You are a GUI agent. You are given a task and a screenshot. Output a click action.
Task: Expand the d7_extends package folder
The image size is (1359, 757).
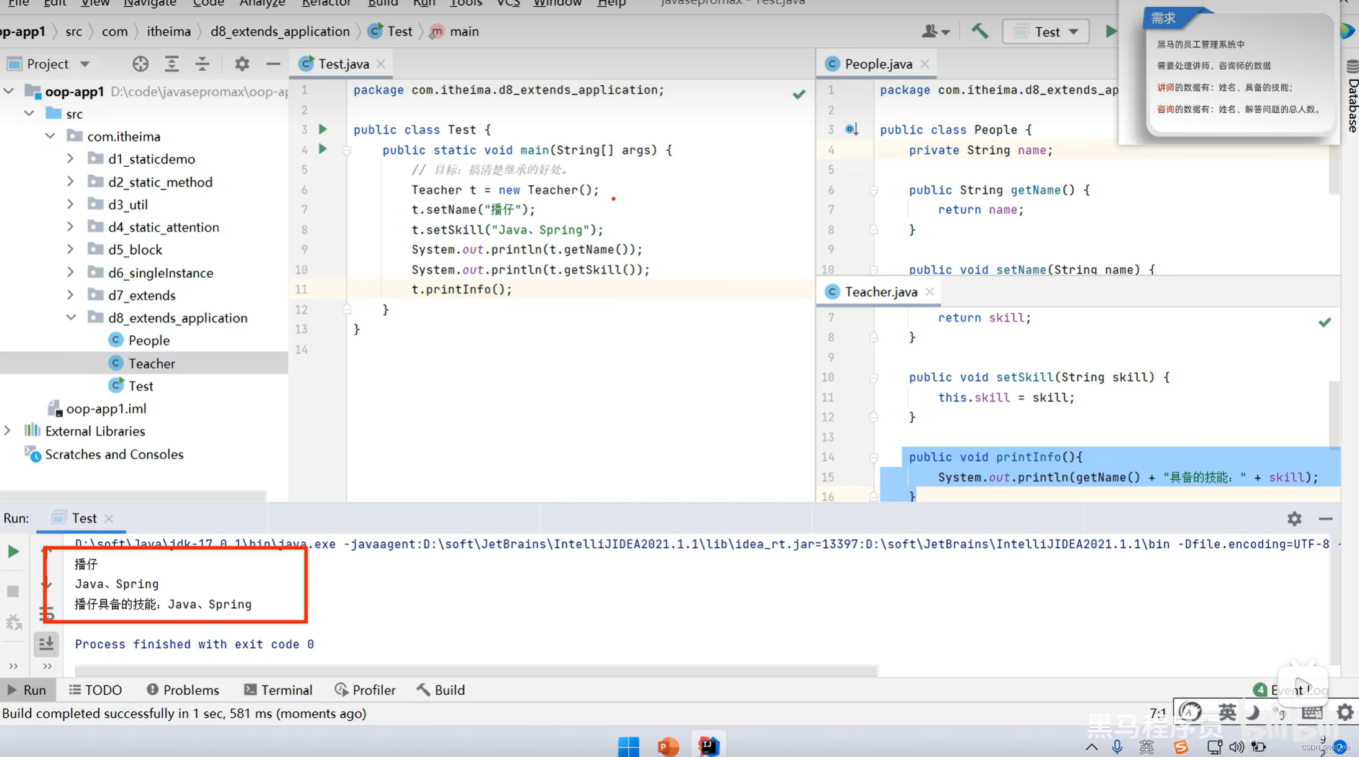pos(70,295)
